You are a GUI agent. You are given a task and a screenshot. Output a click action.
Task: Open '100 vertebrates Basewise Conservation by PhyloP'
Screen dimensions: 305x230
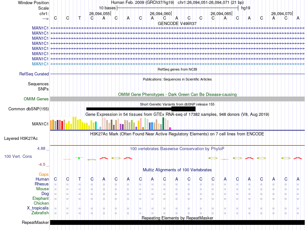click(x=177, y=149)
